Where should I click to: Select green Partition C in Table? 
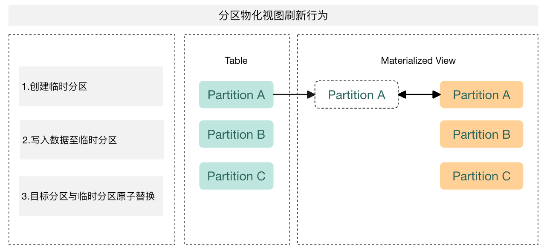point(236,176)
